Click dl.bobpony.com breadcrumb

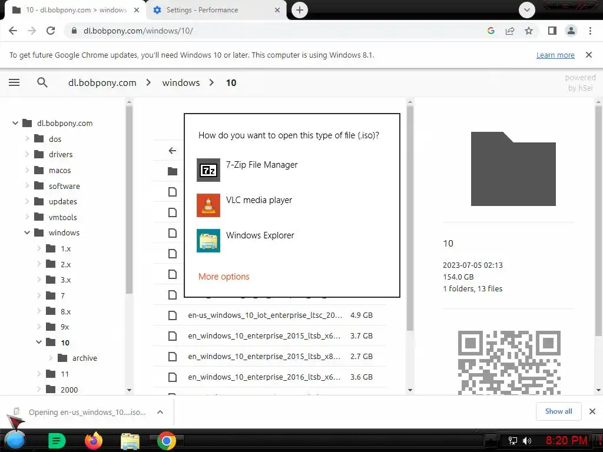coord(102,82)
